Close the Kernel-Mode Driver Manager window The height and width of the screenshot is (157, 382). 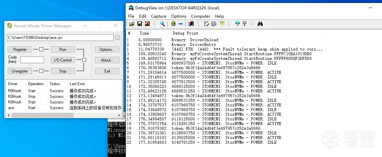(x=116, y=26)
